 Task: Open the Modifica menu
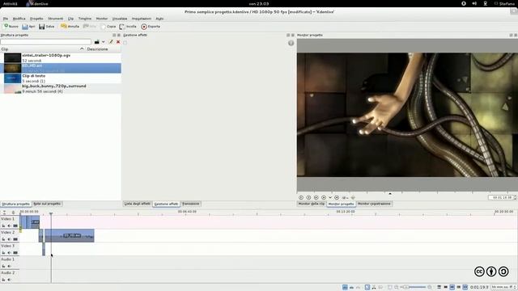click(x=19, y=19)
